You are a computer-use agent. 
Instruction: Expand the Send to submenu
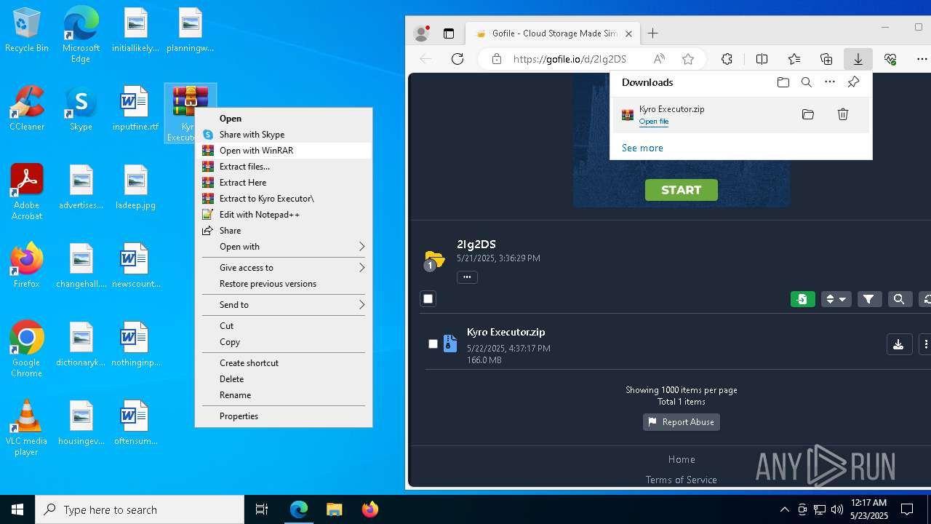pos(284,305)
